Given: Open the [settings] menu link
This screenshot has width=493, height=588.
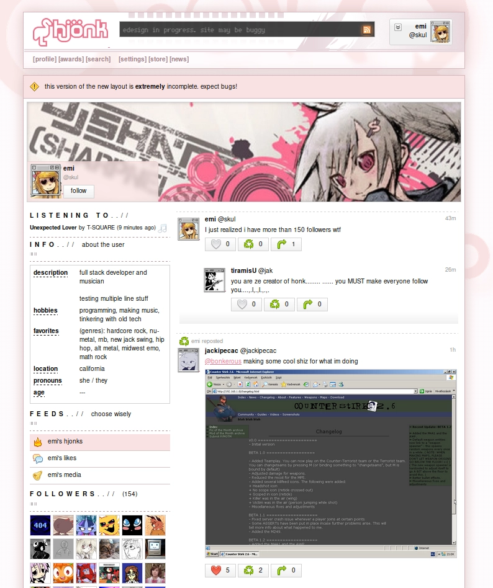Looking at the screenshot, I should (x=132, y=59).
